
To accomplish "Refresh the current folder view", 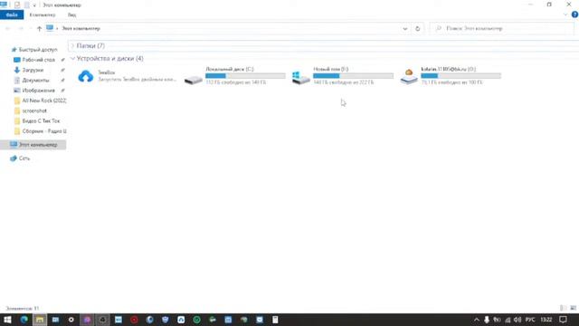I will pos(418,28).
